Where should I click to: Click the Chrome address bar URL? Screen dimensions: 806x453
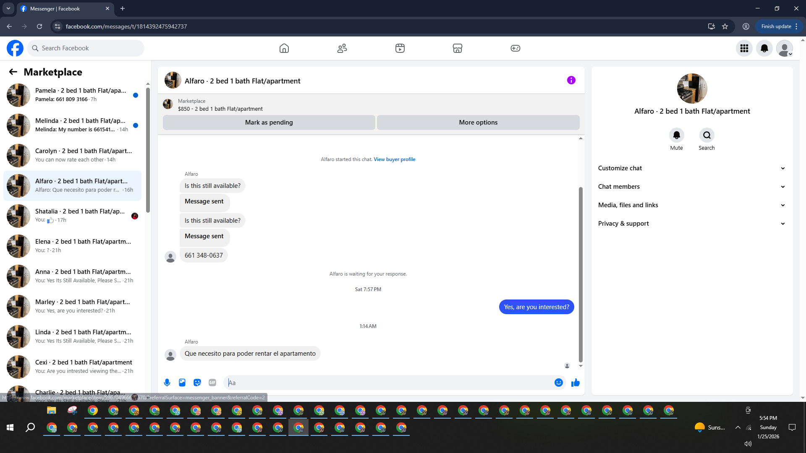click(126, 26)
